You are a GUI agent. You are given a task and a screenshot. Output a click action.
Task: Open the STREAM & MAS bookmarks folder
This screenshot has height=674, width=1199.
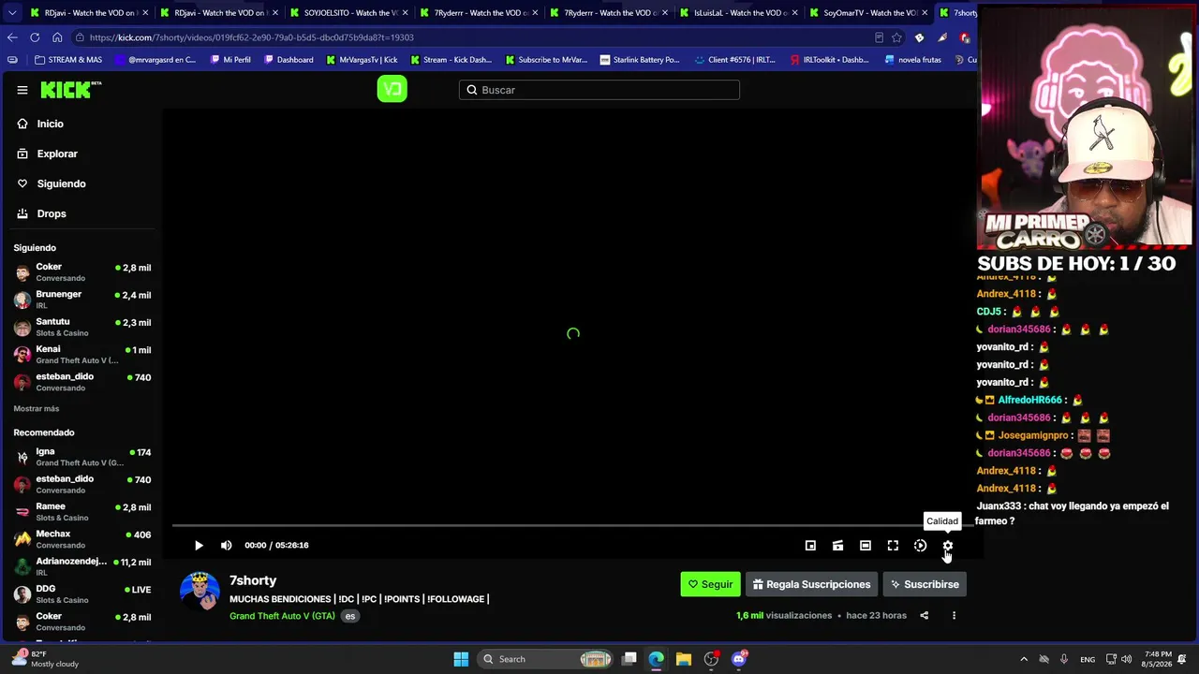(67, 60)
